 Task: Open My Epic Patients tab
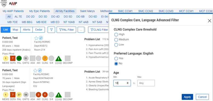click(x=39, y=11)
